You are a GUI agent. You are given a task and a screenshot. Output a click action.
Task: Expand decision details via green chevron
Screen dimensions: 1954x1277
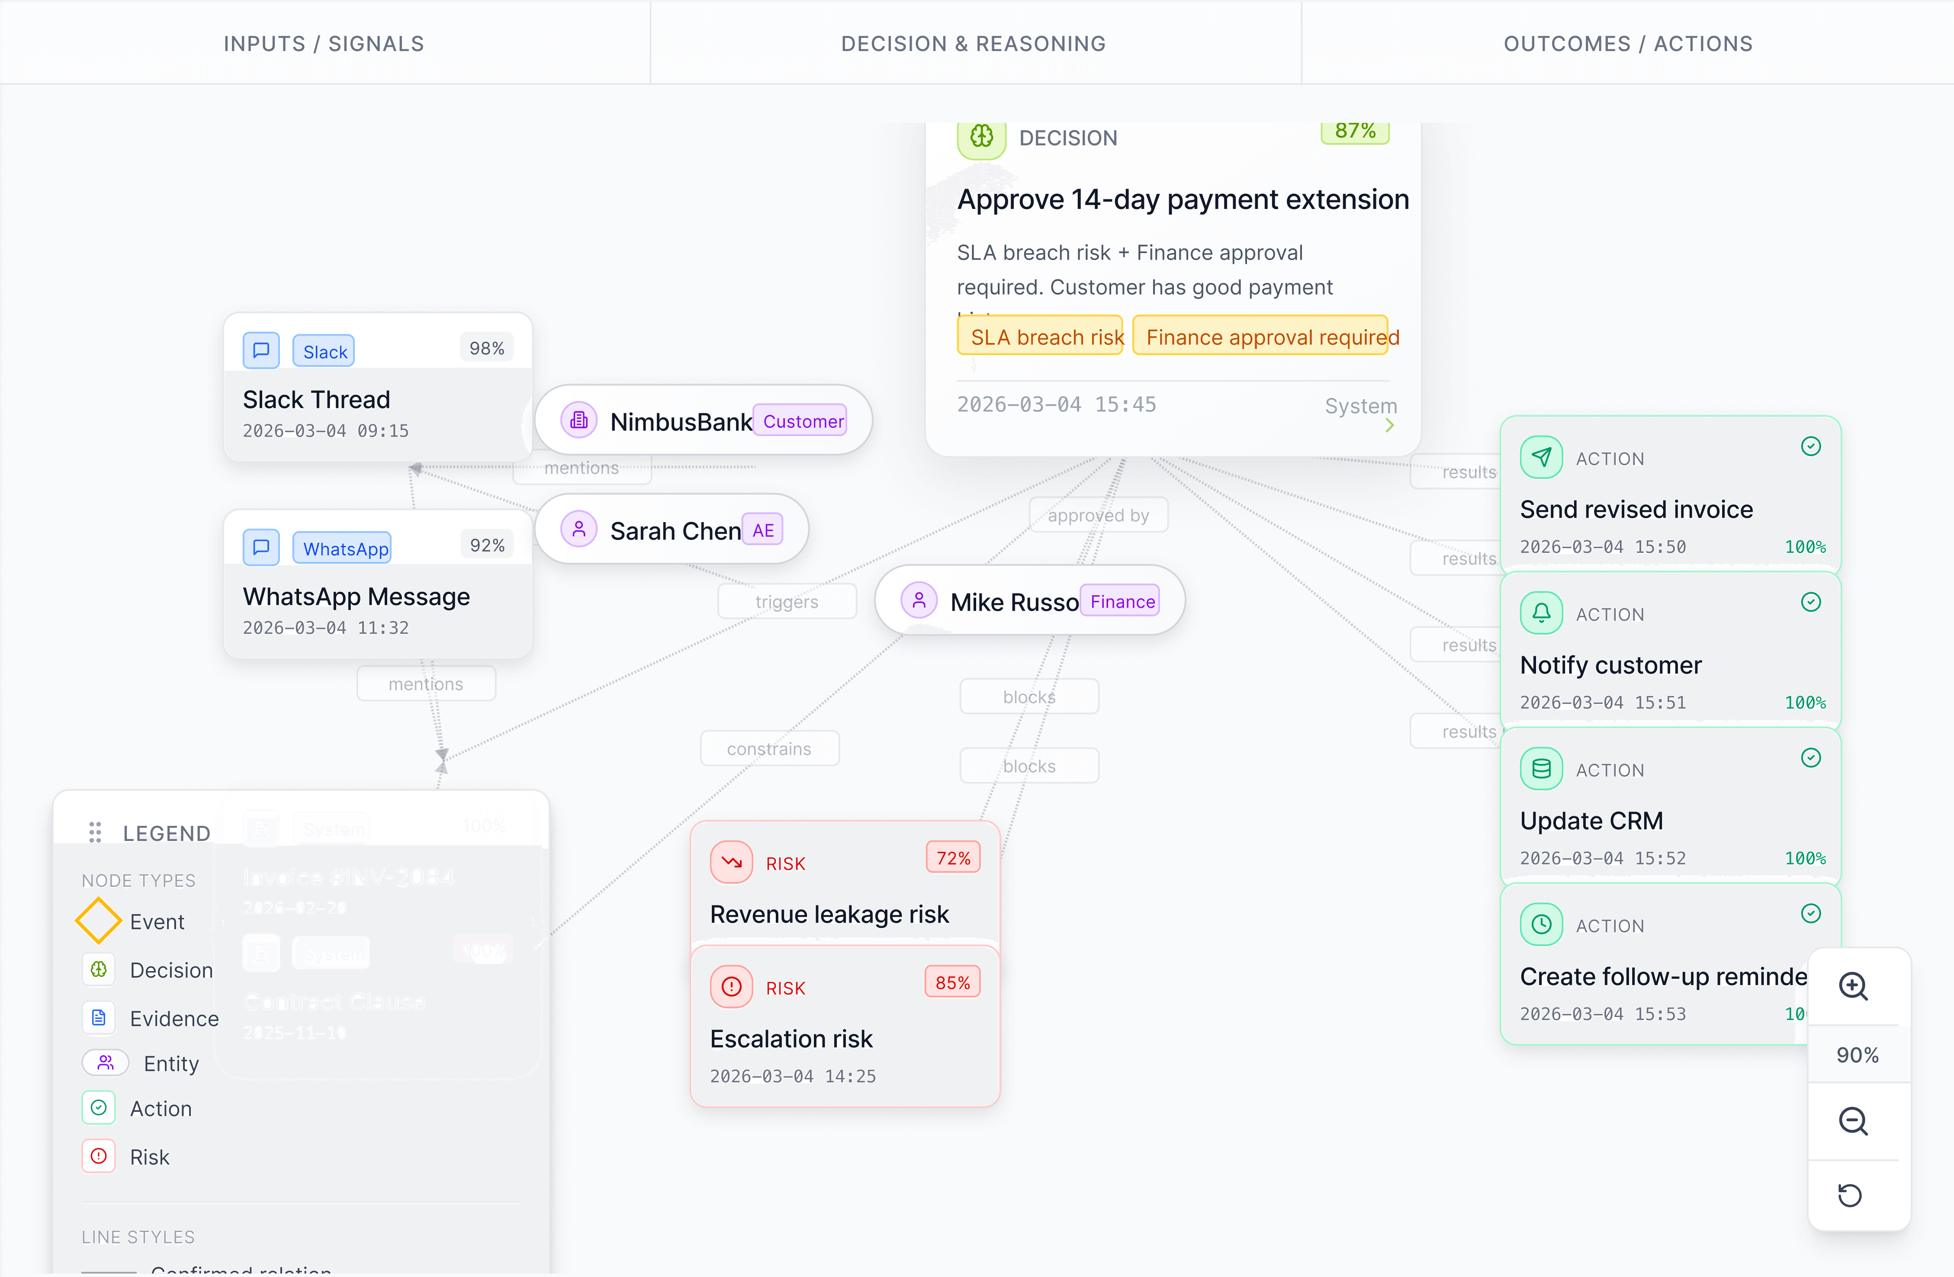point(1389,425)
